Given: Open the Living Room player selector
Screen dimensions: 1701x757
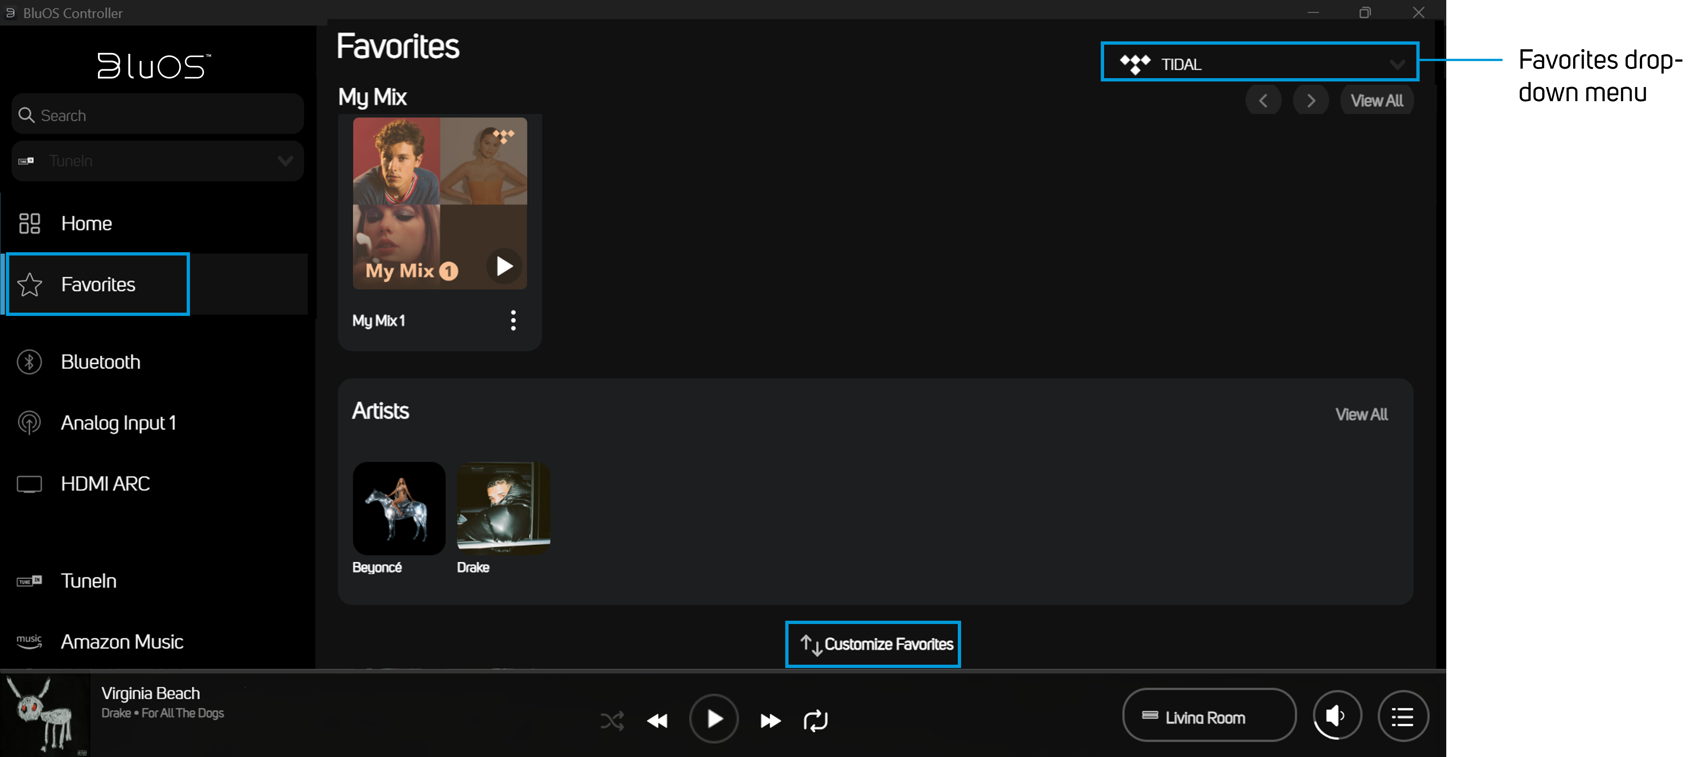Looking at the screenshot, I should tap(1208, 717).
